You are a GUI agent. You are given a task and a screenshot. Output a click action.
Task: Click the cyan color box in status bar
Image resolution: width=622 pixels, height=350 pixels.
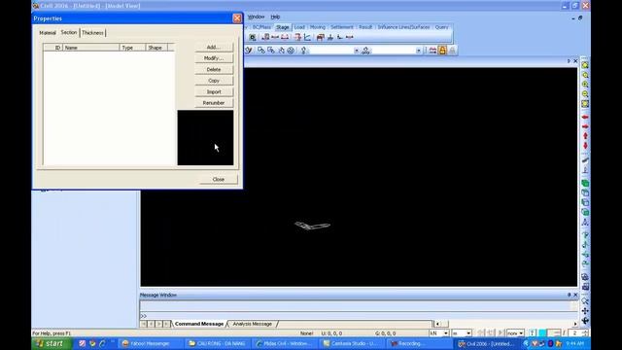tap(542, 332)
